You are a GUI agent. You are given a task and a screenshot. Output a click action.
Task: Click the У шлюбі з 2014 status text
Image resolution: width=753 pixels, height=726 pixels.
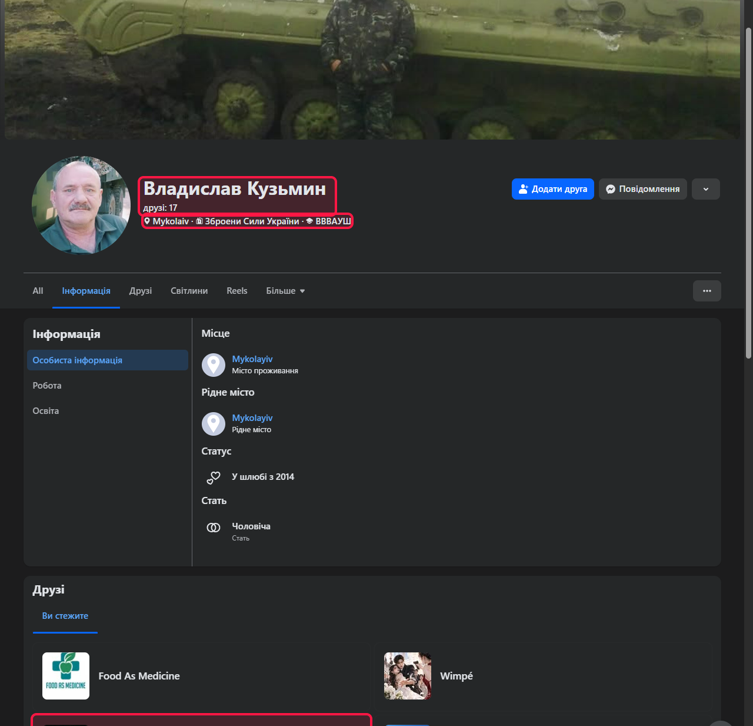(263, 477)
